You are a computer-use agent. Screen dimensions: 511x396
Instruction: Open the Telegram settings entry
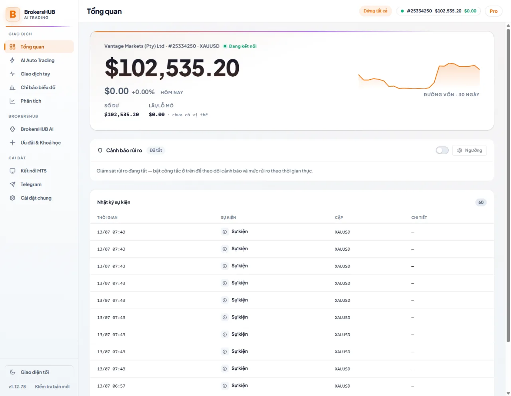coord(39,184)
